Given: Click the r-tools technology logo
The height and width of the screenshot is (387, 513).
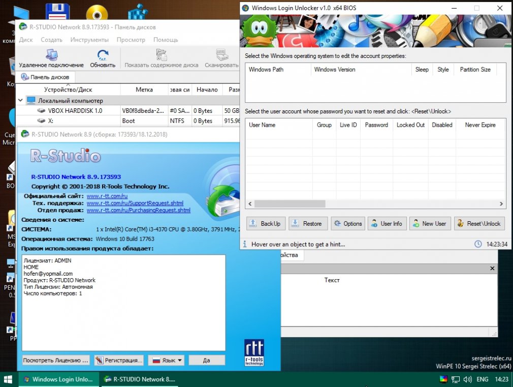Looking at the screenshot, I should tap(254, 352).
